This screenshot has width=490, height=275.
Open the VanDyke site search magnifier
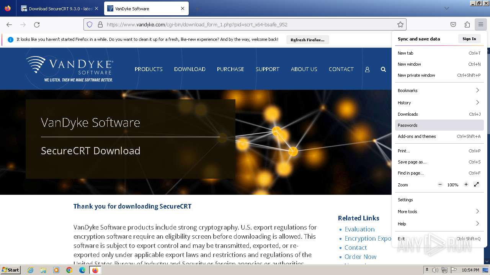click(x=383, y=70)
